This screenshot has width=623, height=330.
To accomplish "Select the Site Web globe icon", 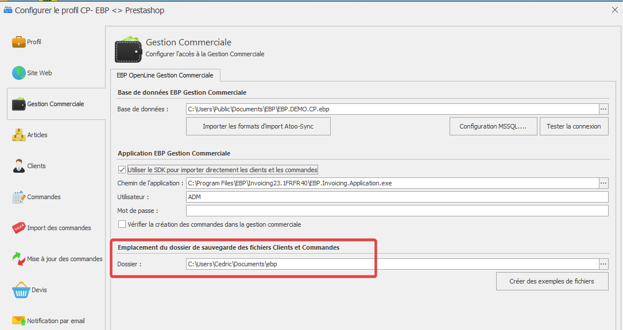I will coord(19,73).
